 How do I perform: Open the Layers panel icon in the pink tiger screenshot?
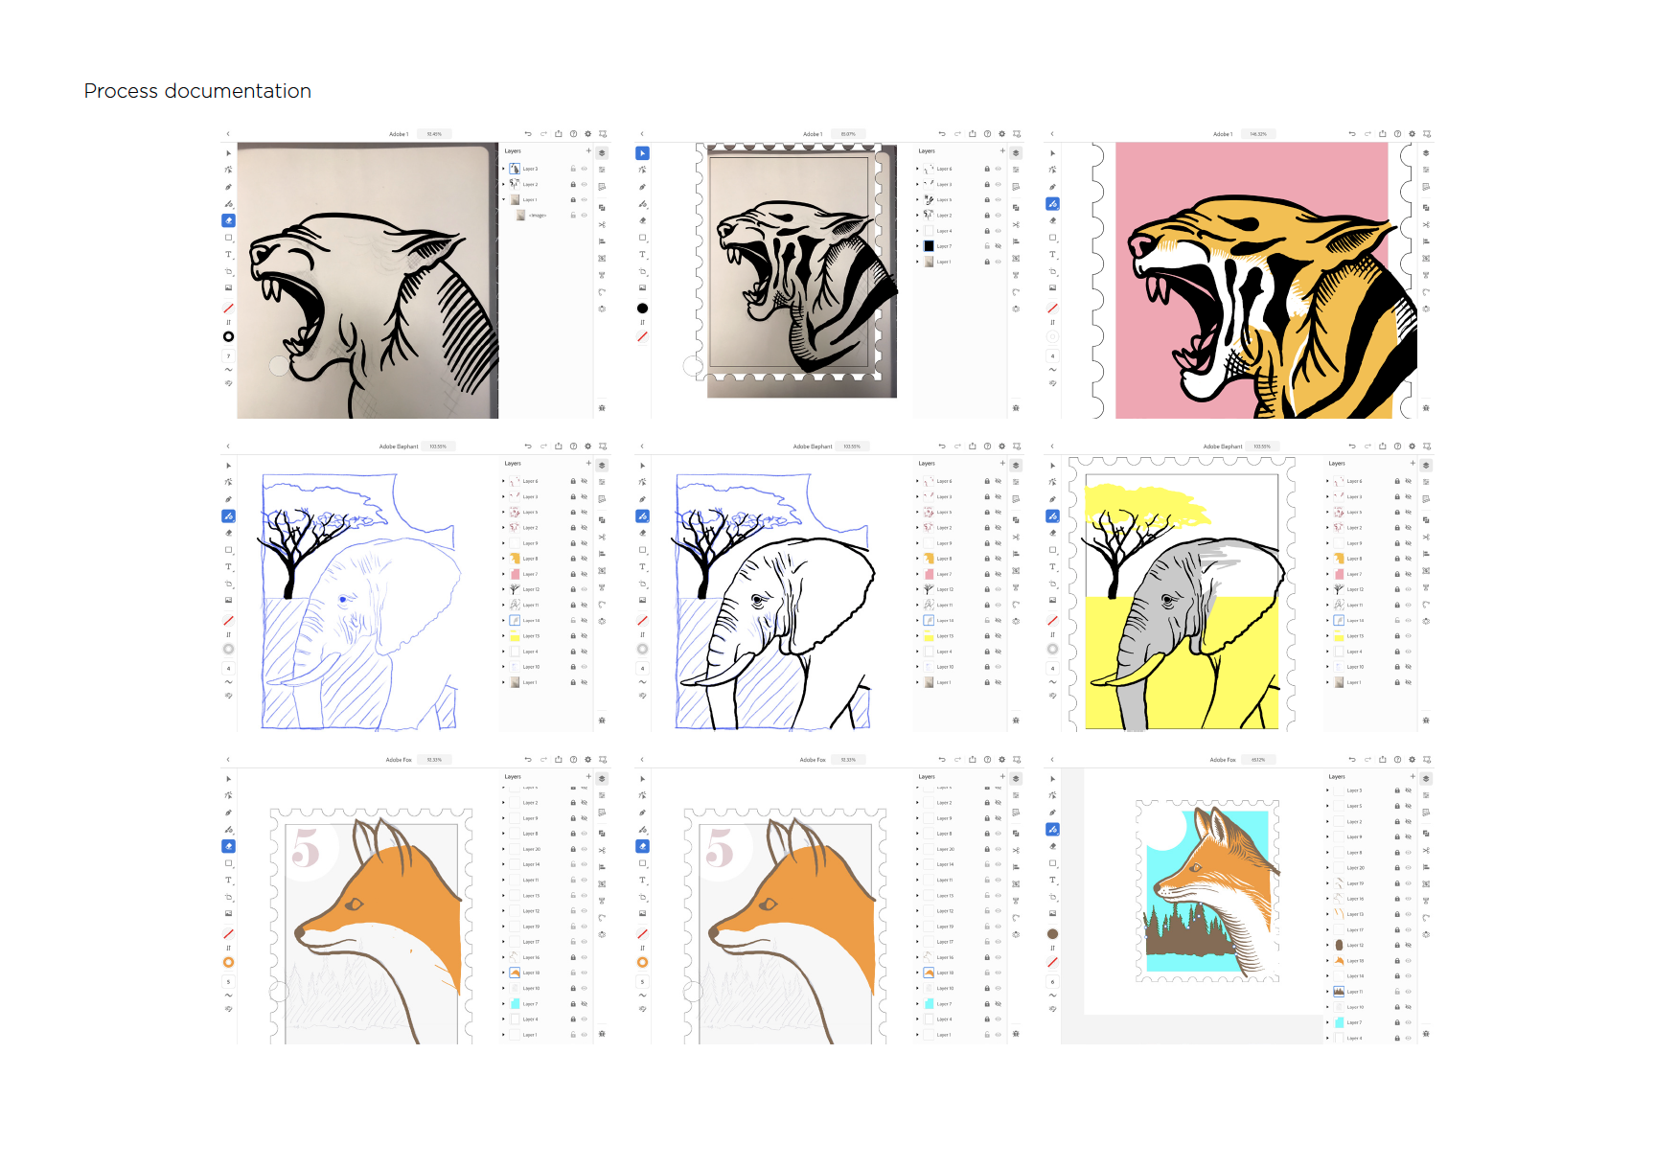pos(1426,153)
